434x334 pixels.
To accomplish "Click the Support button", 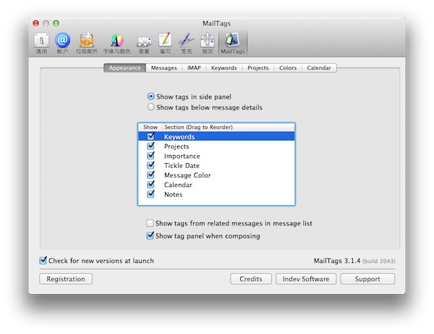I will [x=367, y=279].
